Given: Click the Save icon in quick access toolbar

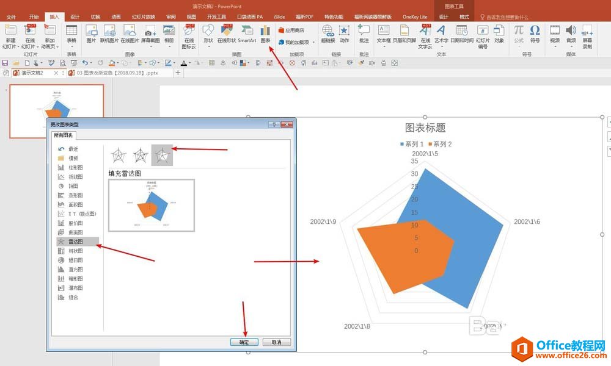Looking at the screenshot, I should pos(5,63).
